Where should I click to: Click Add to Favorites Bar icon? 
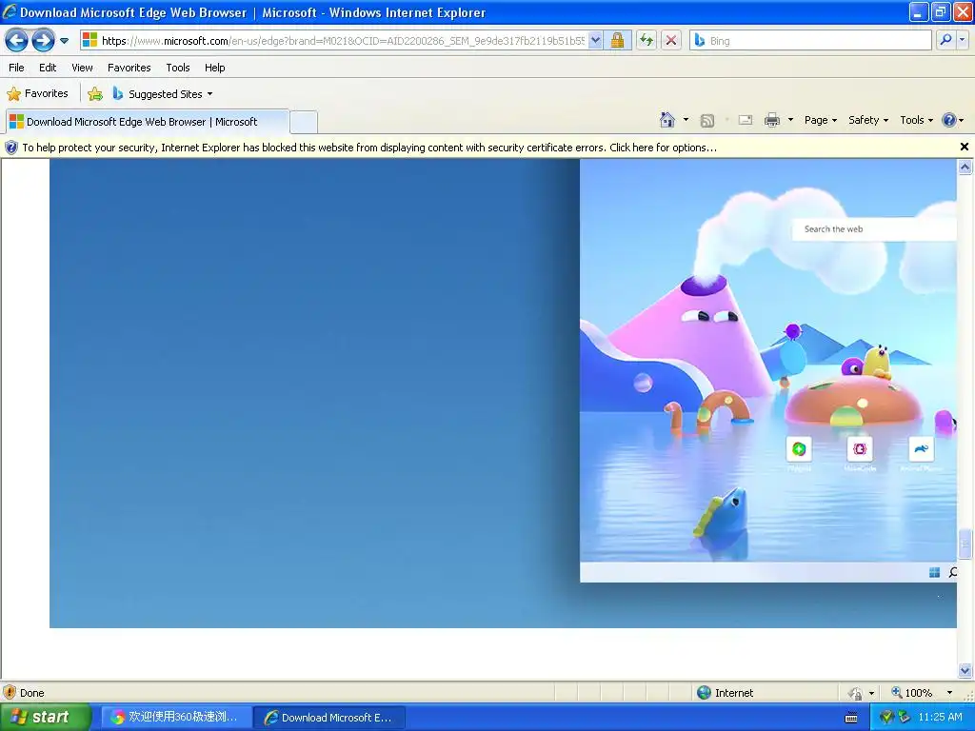click(x=95, y=94)
